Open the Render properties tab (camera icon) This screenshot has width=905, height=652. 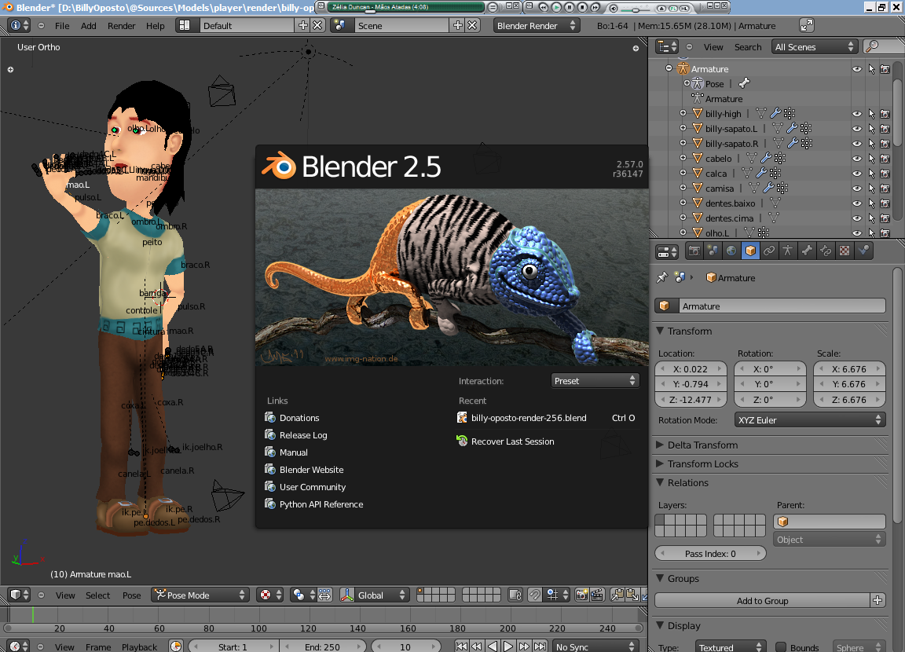tap(694, 251)
